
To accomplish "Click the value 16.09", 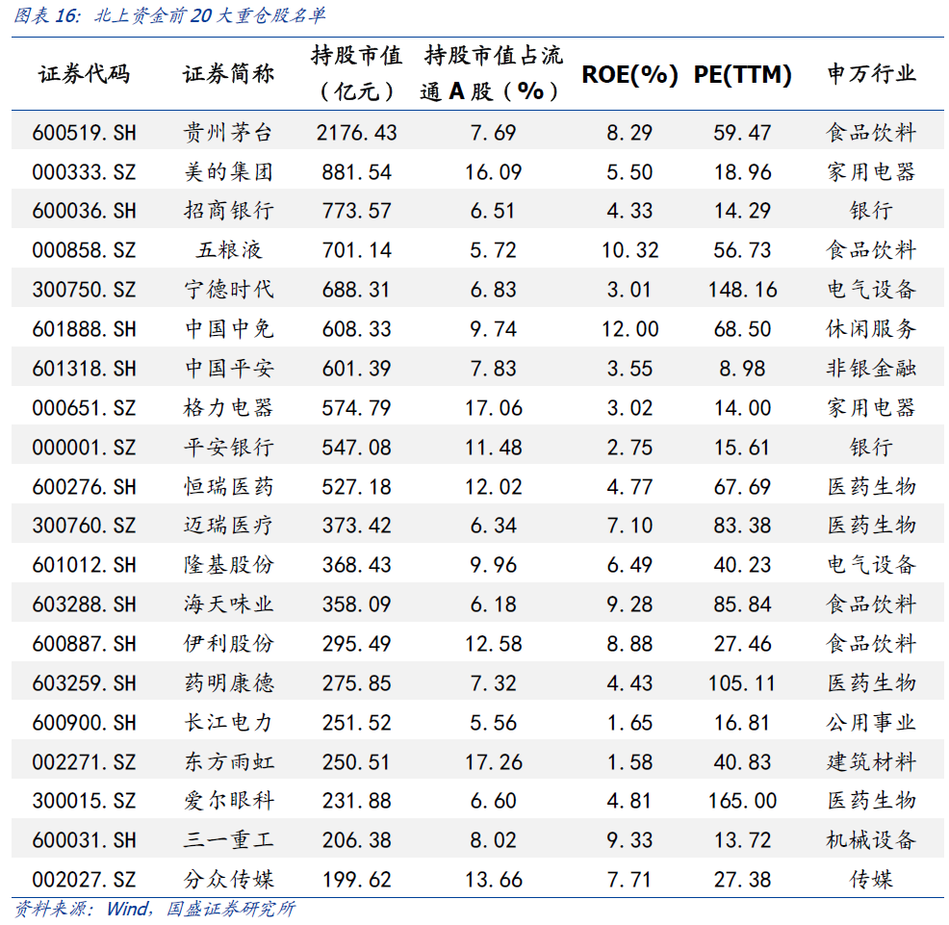I will 493,172.
